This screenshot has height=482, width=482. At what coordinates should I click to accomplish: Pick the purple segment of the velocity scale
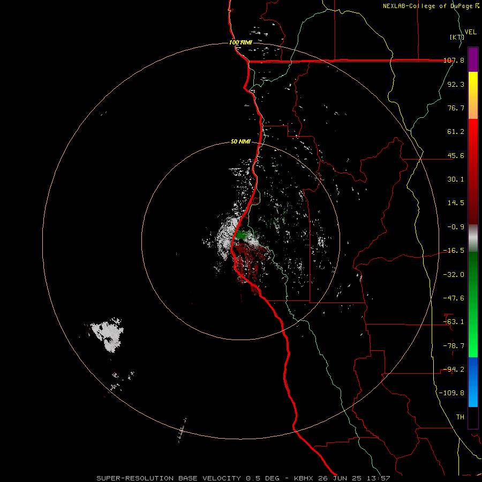tap(473, 59)
